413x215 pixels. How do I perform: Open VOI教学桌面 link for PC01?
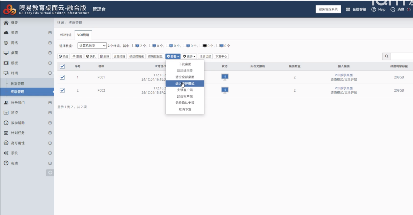[344, 75]
